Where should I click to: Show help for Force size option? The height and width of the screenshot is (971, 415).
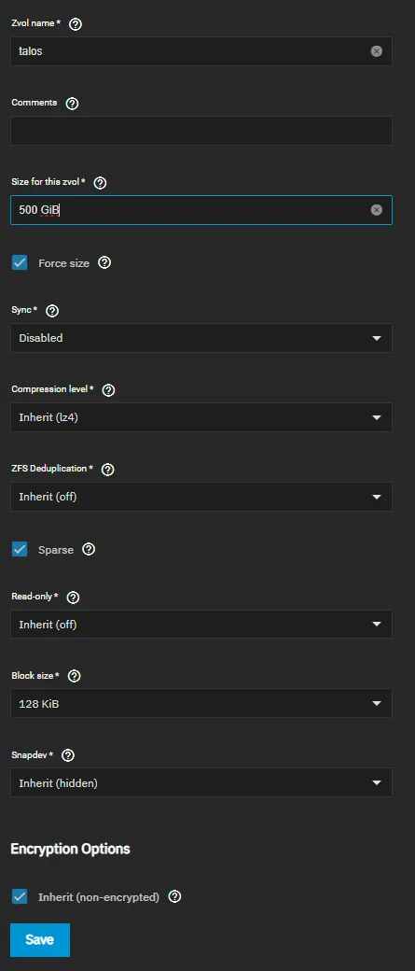(104, 262)
